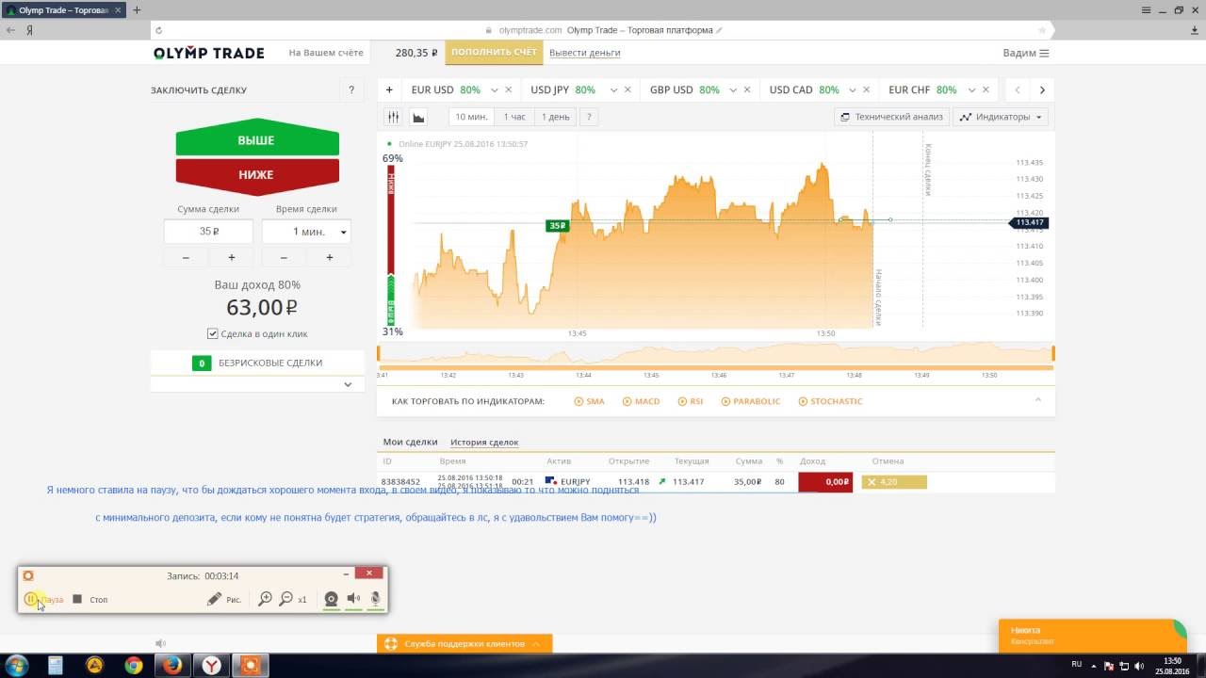Click the deal amount 35 ₽ field
The width and height of the screenshot is (1206, 678).
(208, 232)
